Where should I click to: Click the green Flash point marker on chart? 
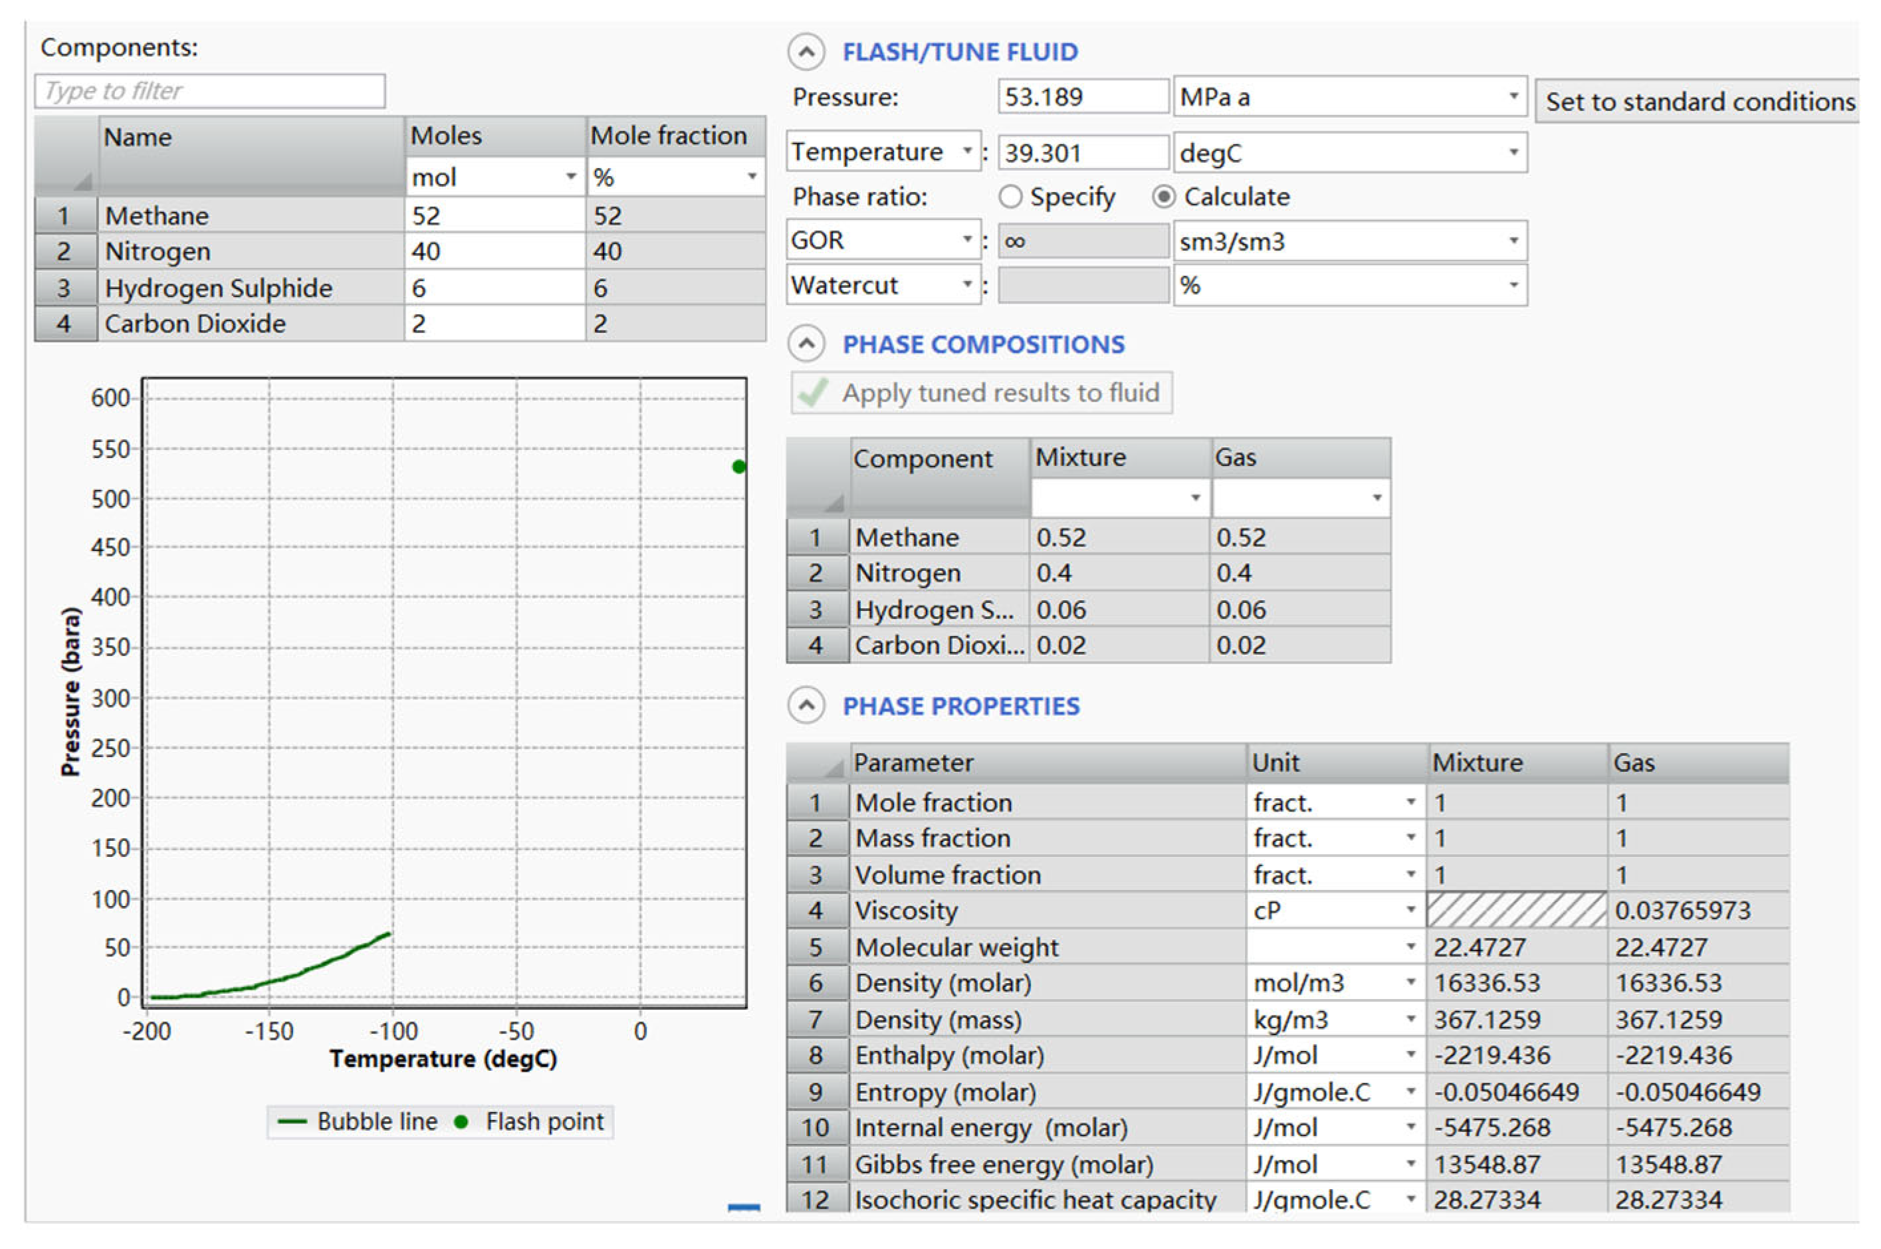click(x=738, y=467)
